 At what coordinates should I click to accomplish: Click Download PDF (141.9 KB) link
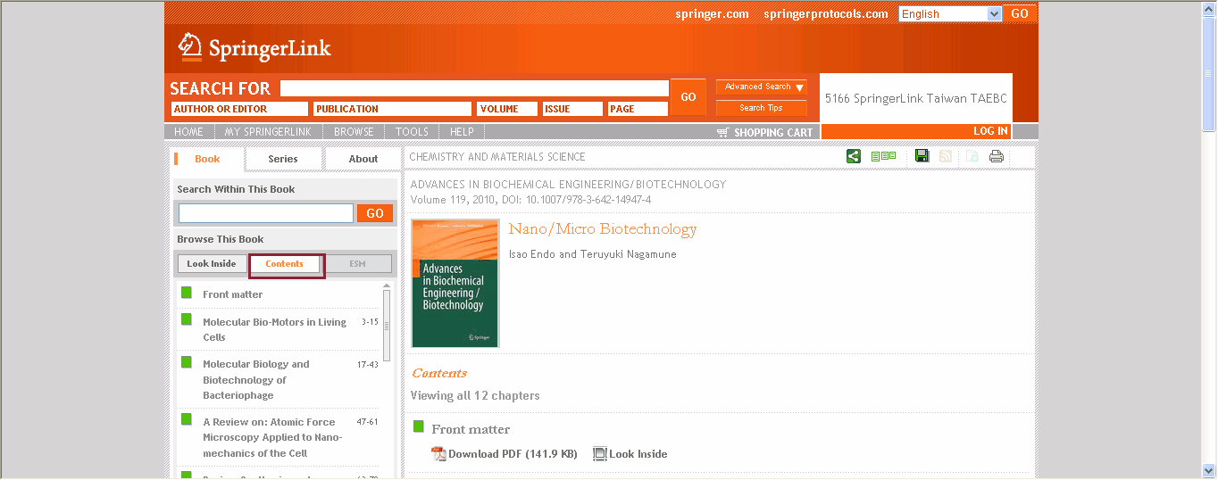click(x=513, y=454)
